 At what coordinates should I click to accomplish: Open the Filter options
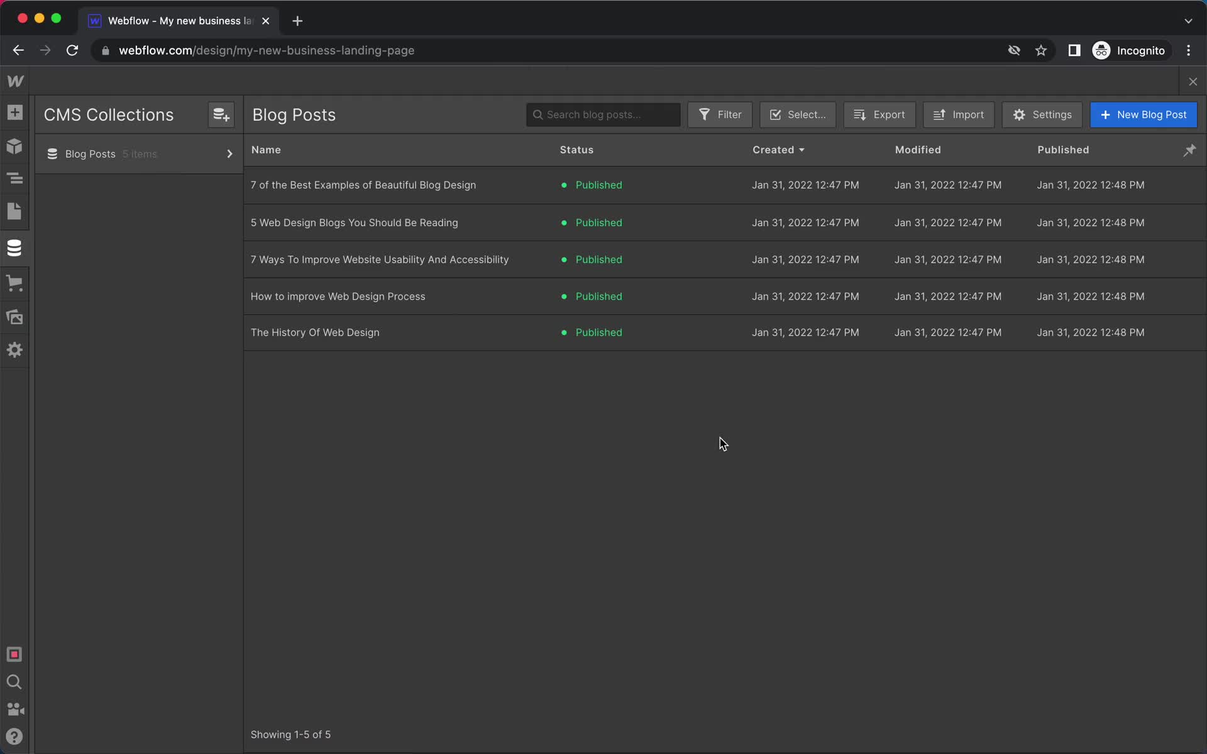(x=720, y=115)
